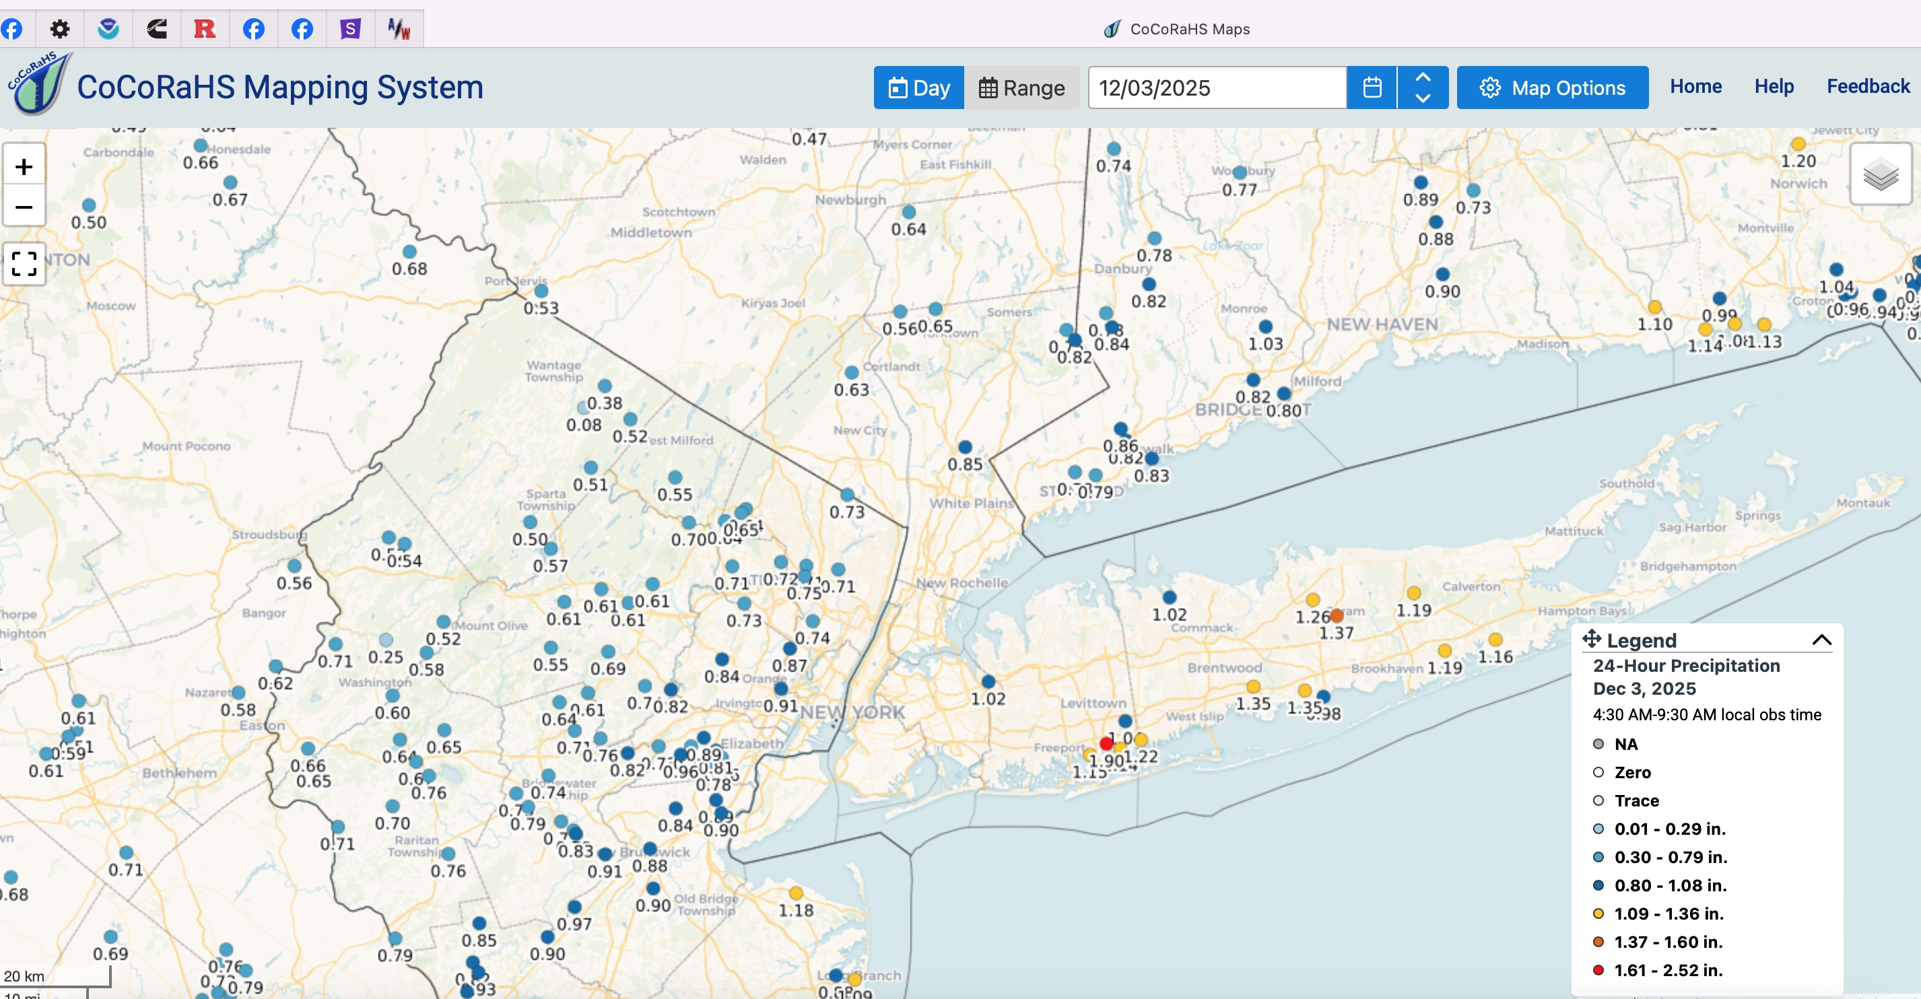1921x999 pixels.
Task: Zoom in on the map
Action: tap(24, 166)
